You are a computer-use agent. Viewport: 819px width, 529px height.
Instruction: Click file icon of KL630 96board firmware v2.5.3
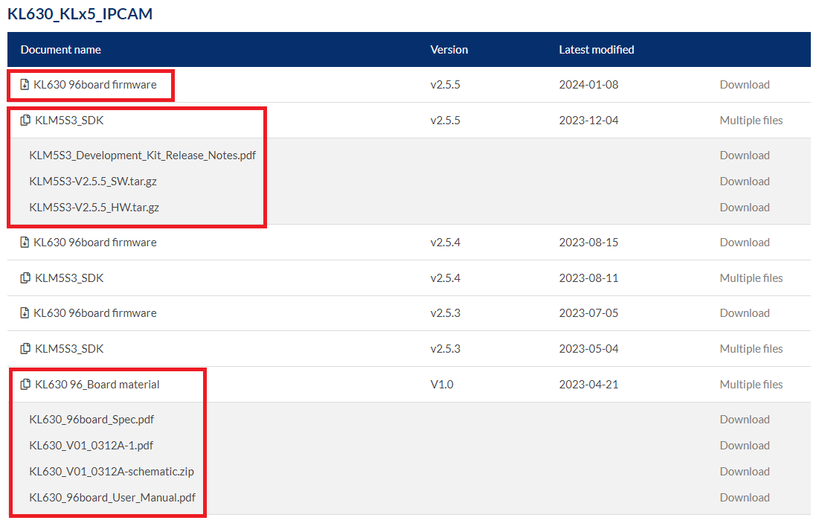click(25, 312)
